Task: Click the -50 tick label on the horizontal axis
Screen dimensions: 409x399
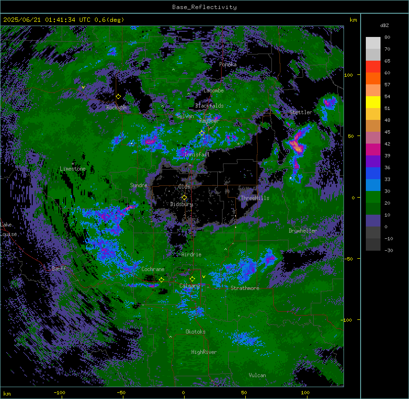Action: tap(121, 392)
